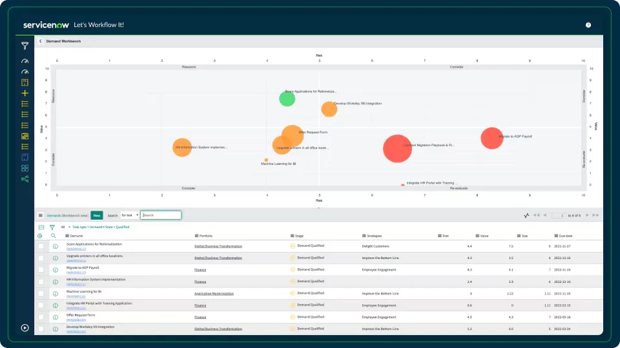
Task: Click 'State = Qualified' breadcrumb
Action: pyautogui.click(x=117, y=227)
